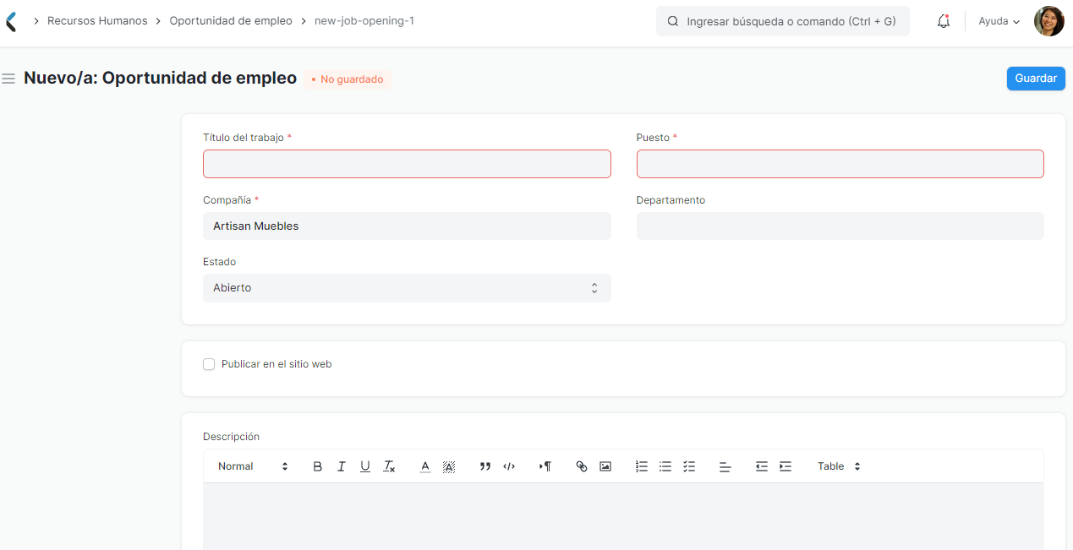
Task: Click the ERPNext logo icon
Action: (x=10, y=21)
